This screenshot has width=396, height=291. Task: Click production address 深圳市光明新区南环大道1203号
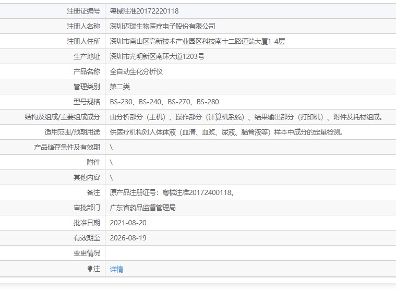157,56
